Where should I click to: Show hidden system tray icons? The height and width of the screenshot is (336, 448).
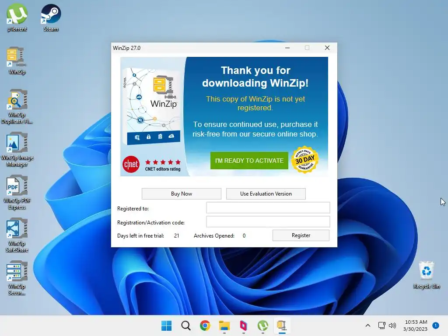367,325
